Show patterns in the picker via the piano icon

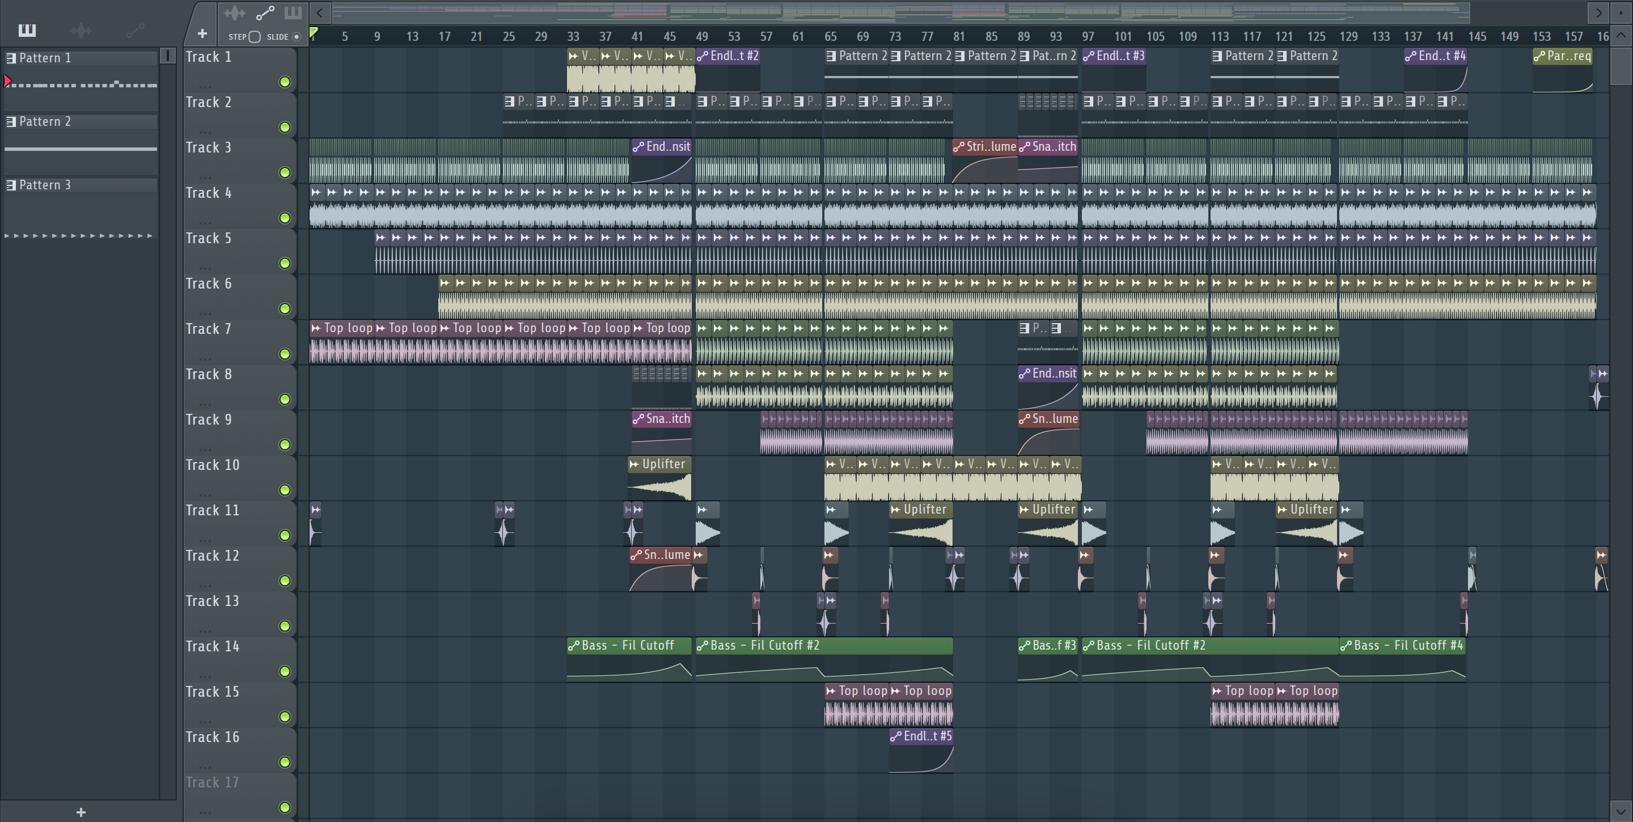[27, 30]
